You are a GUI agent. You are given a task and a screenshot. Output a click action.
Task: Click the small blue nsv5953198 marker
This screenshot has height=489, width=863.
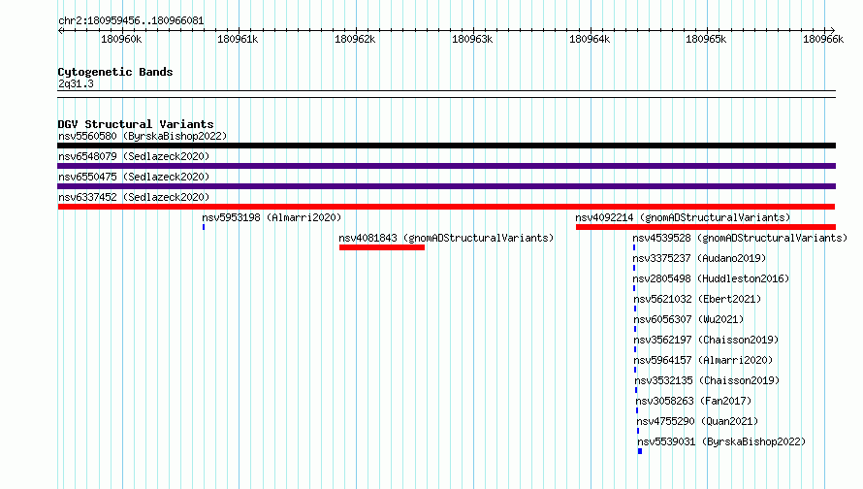204,227
